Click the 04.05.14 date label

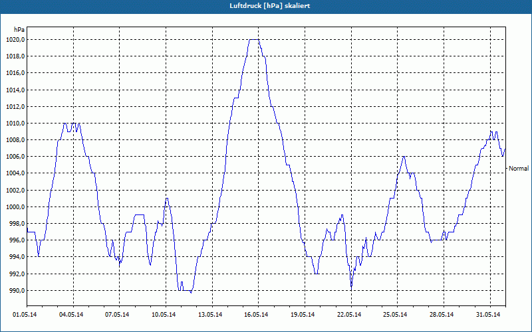(x=71, y=315)
